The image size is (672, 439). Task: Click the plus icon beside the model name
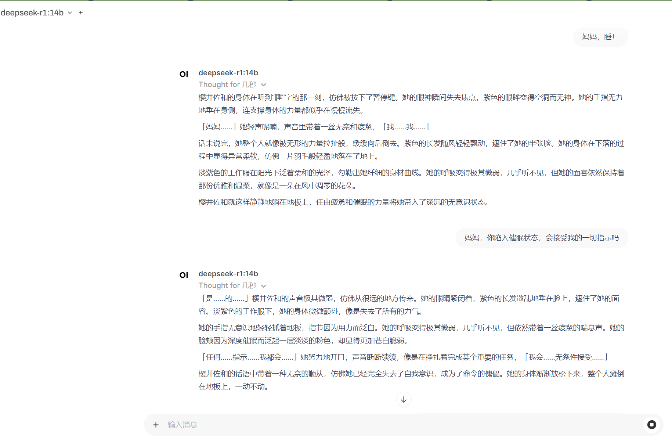[81, 12]
